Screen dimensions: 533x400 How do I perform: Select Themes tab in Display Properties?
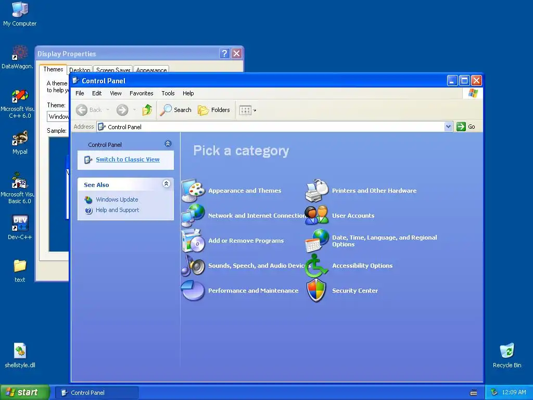(x=53, y=69)
